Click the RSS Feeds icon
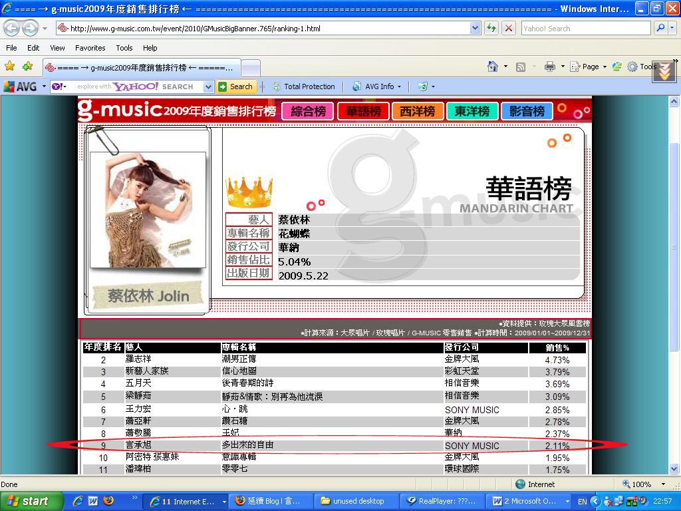Screen dimensions: 681x511 point(520,67)
